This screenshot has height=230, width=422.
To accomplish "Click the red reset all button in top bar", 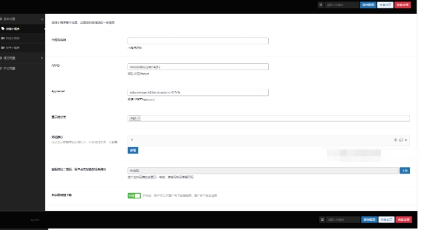I will coord(403,5).
